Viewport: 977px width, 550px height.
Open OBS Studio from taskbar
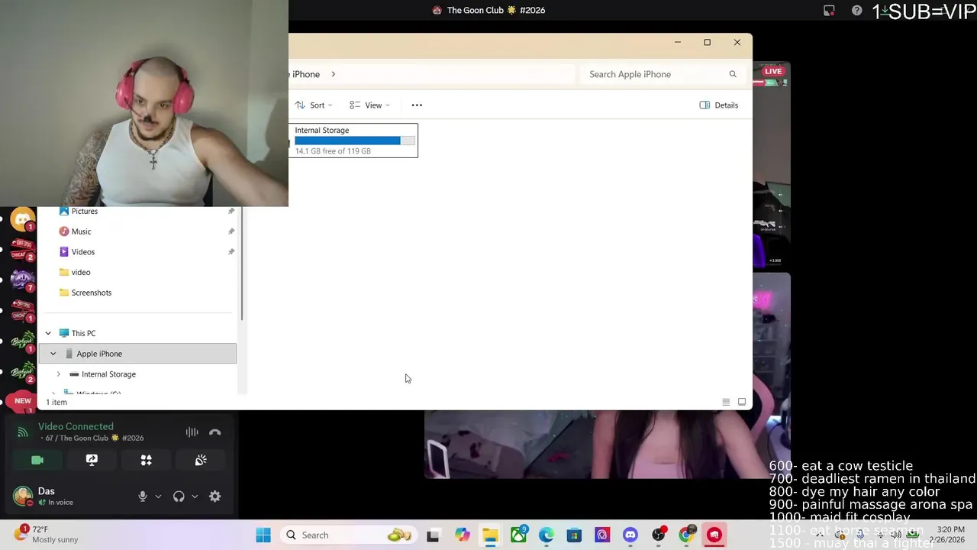658,535
